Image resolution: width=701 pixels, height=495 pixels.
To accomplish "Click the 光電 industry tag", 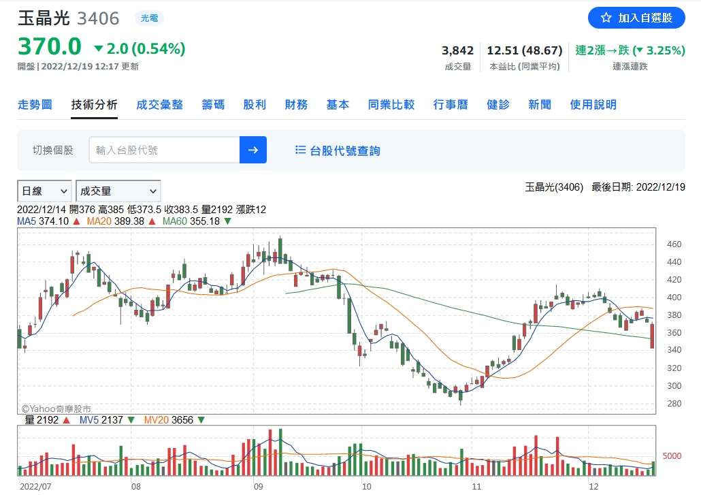I will (x=149, y=18).
